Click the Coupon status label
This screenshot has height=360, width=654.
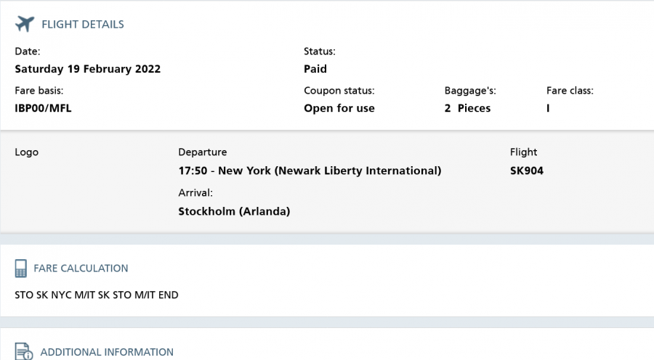[x=339, y=91]
